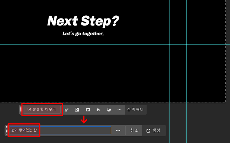This screenshot has width=230, height=143.
Task: Open the adjustment layer half-circle icon
Action: pos(109,109)
